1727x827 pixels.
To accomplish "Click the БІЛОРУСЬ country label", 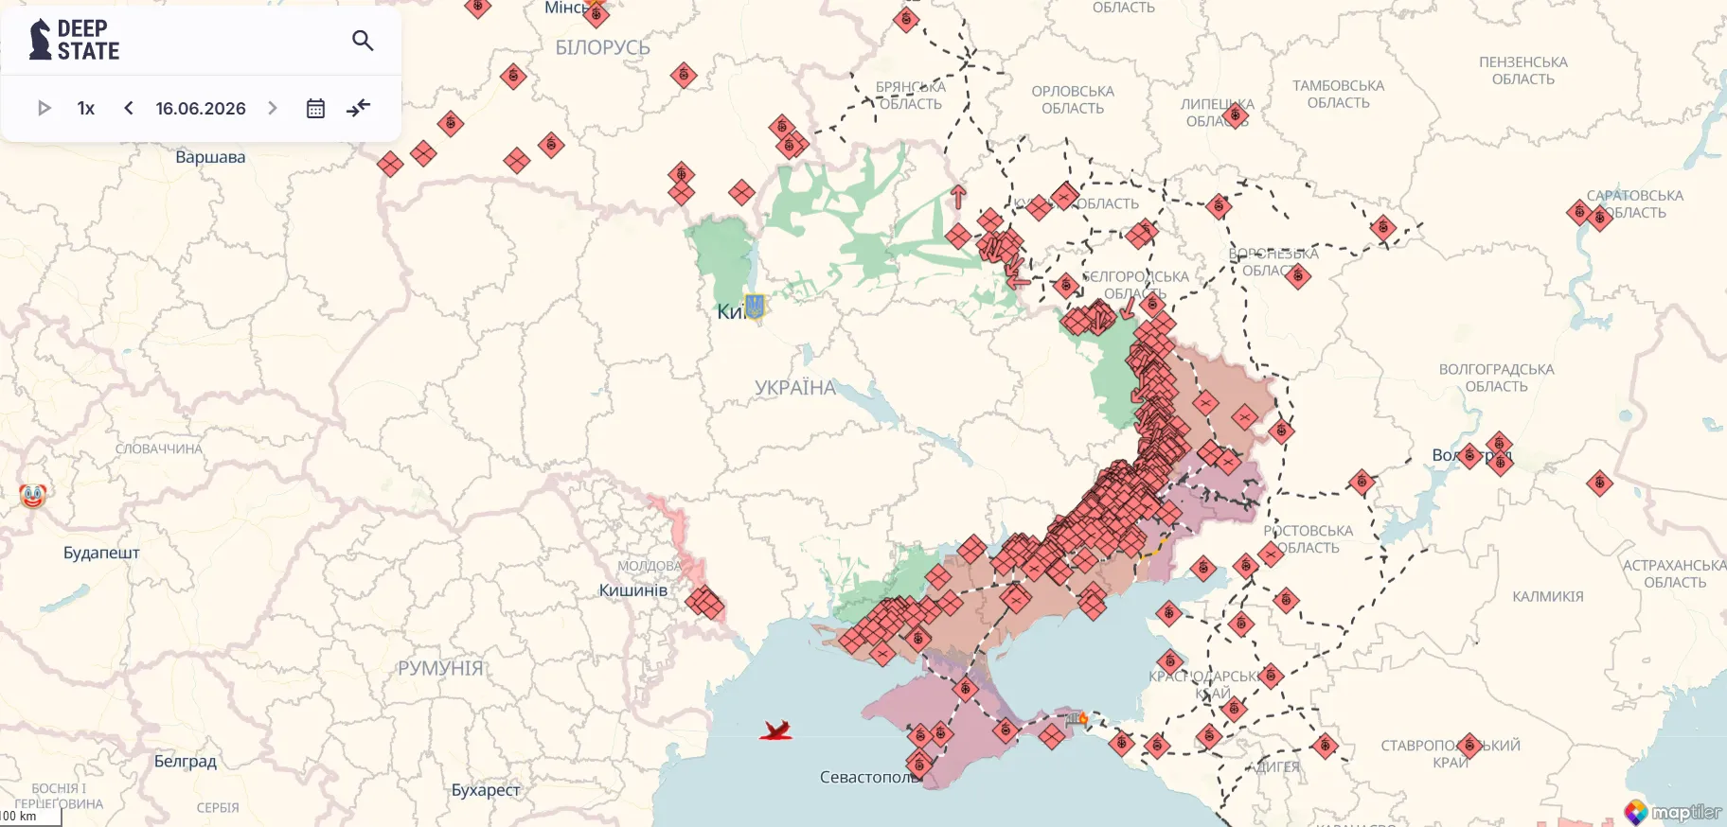I will click(602, 47).
